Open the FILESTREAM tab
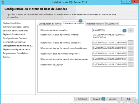Image resolution: width=139 pixels, height=104 pixels. pos(112,24)
